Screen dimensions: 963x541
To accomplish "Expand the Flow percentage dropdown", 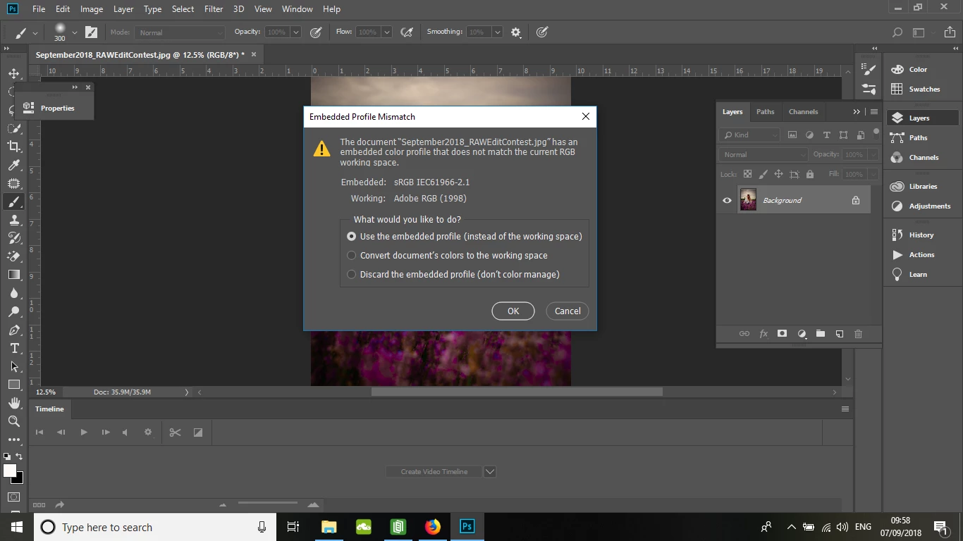I will tap(386, 32).
